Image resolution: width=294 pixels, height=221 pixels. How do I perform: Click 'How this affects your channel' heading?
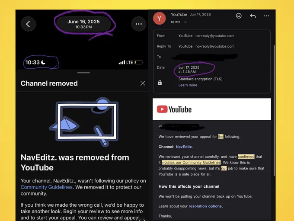pos(189,186)
